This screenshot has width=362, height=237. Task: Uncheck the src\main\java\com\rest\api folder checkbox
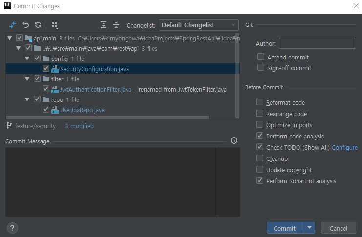pos(28,48)
